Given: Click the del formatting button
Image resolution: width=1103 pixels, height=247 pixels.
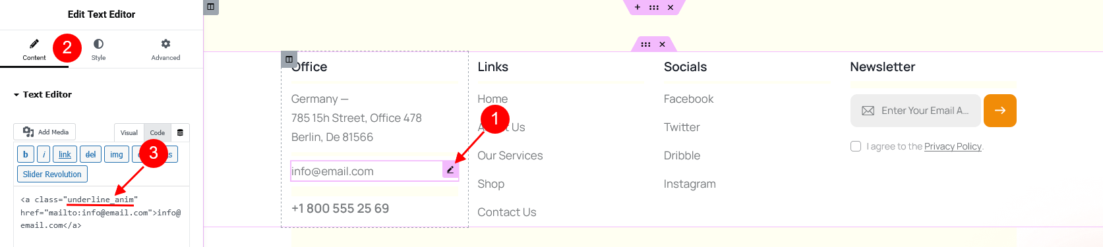Looking at the screenshot, I should click(90, 154).
